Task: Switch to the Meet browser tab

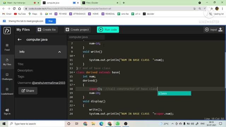Action: click(20, 3)
